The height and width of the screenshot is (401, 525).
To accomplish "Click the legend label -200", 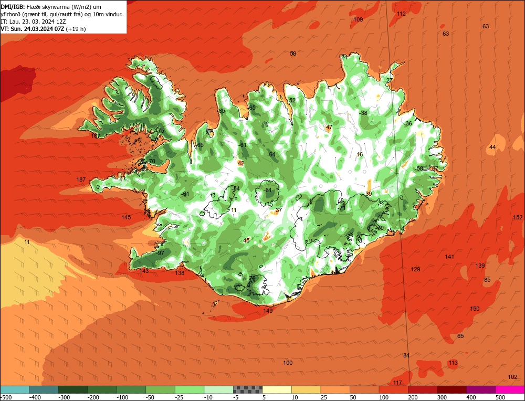I will pos(93,397).
